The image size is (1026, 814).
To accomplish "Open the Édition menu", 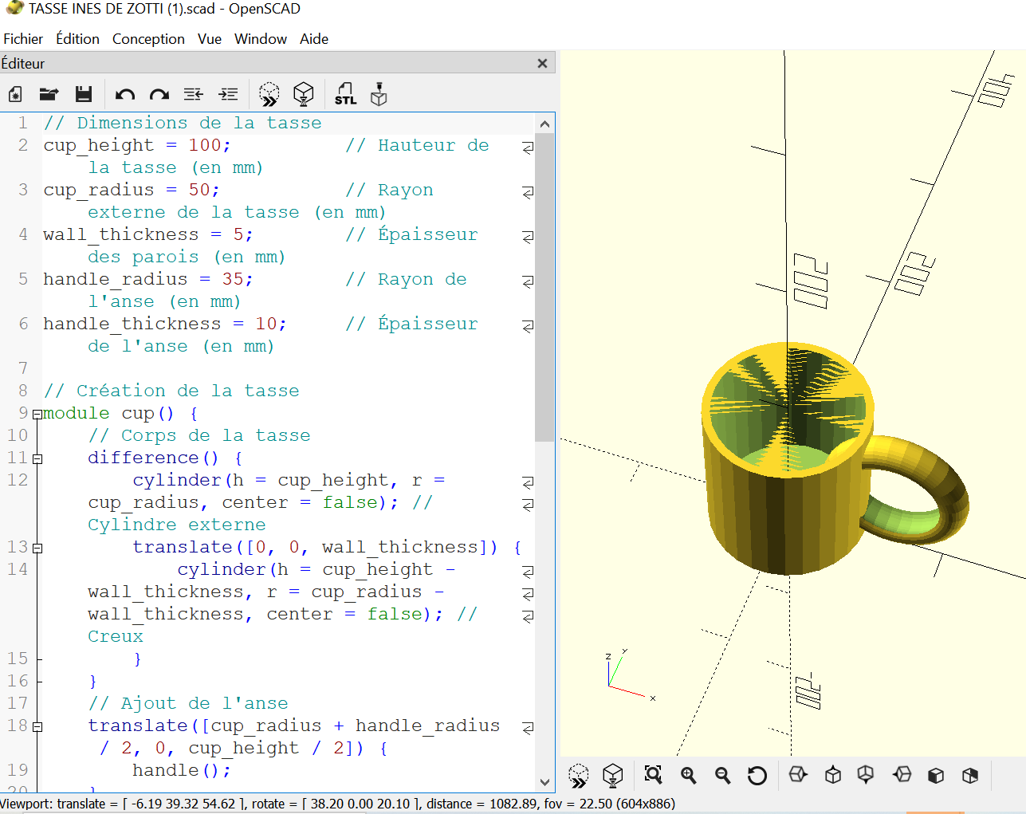I will (77, 39).
